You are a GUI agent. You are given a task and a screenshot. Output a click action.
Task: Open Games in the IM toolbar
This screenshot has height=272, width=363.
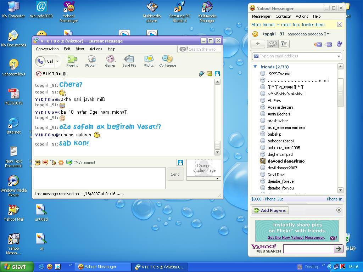tap(110, 61)
